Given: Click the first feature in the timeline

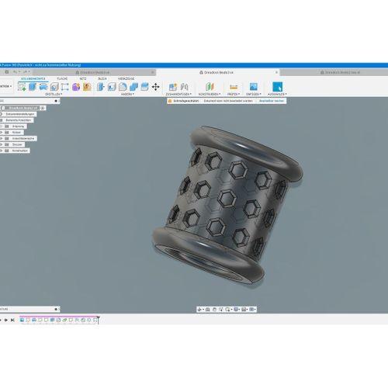Looking at the screenshot, I should (22, 320).
